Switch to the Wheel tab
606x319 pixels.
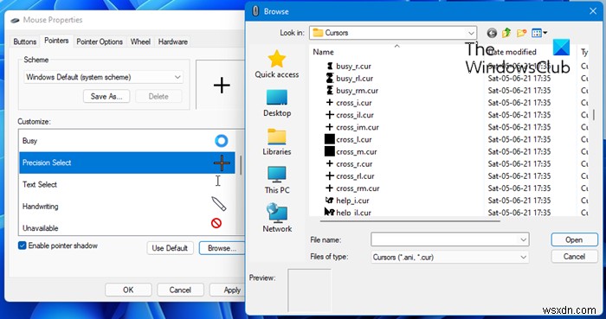click(140, 41)
